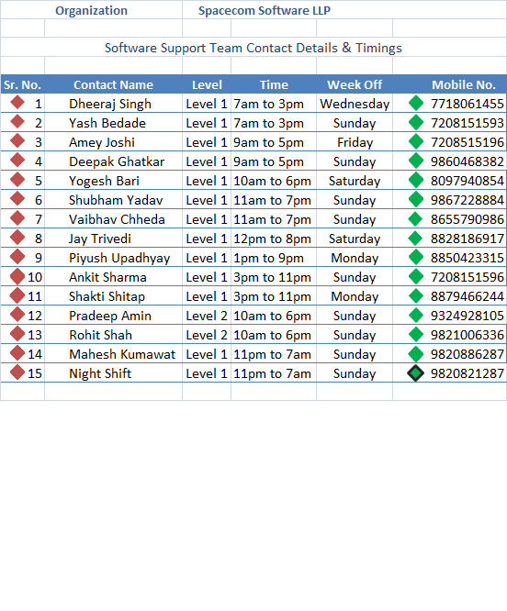Select the Dheeraj Singh name cell
507x611 pixels.
(x=113, y=104)
